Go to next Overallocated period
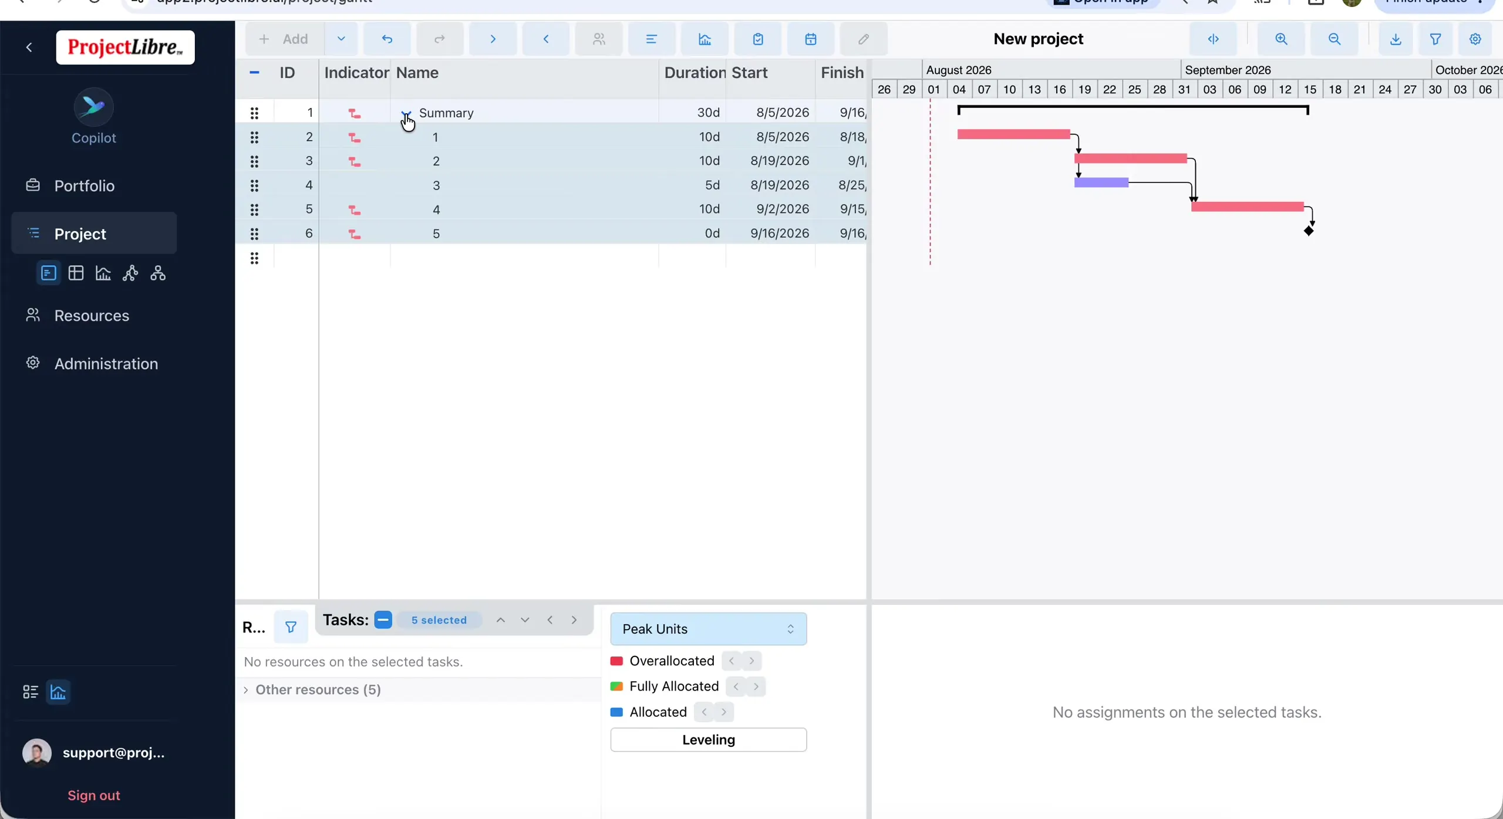1503x819 pixels. point(752,661)
